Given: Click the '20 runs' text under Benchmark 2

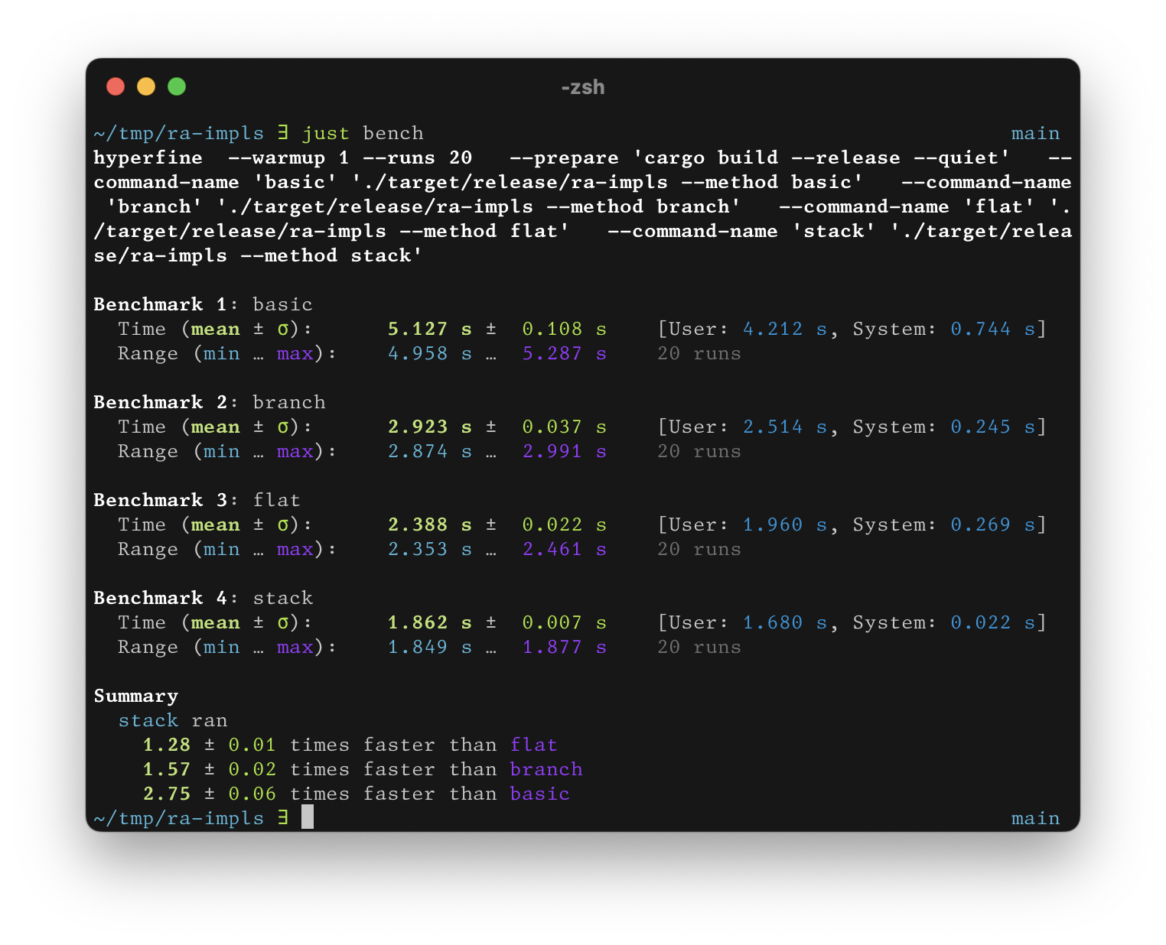Looking at the screenshot, I should pyautogui.click(x=699, y=451).
